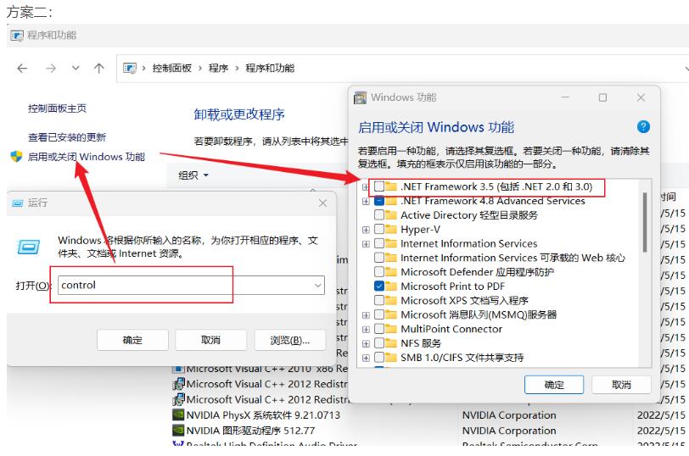Click folder icon of NFS 服务
This screenshot has height=456, width=689.
click(391, 342)
